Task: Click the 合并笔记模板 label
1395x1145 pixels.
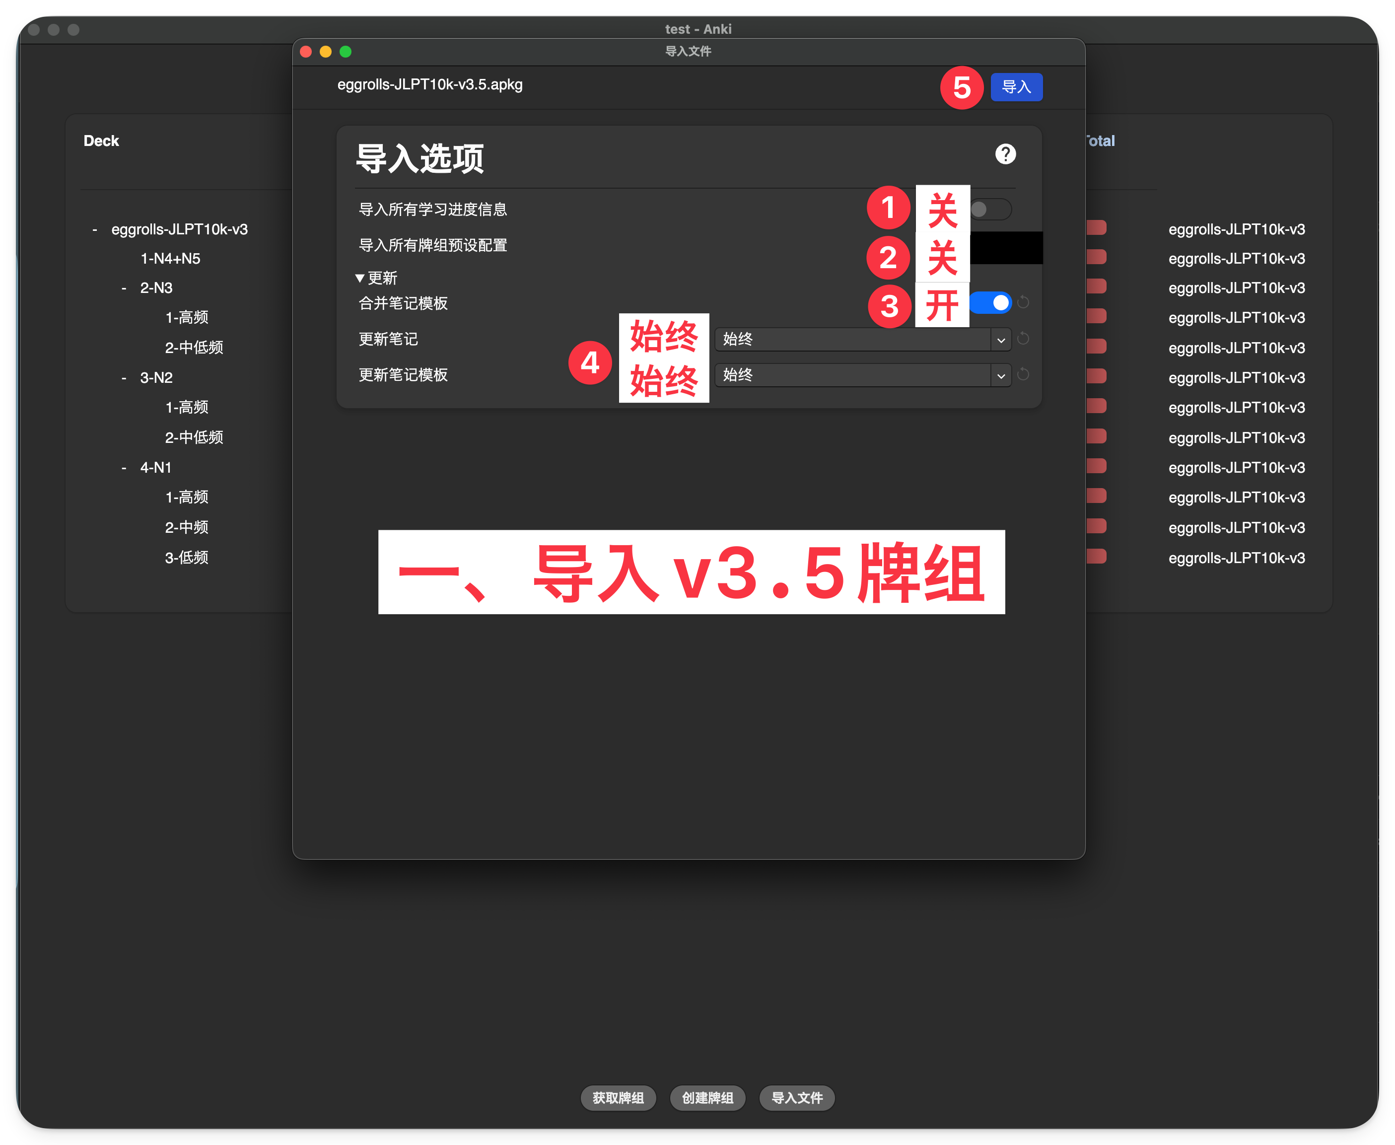Action: (403, 303)
